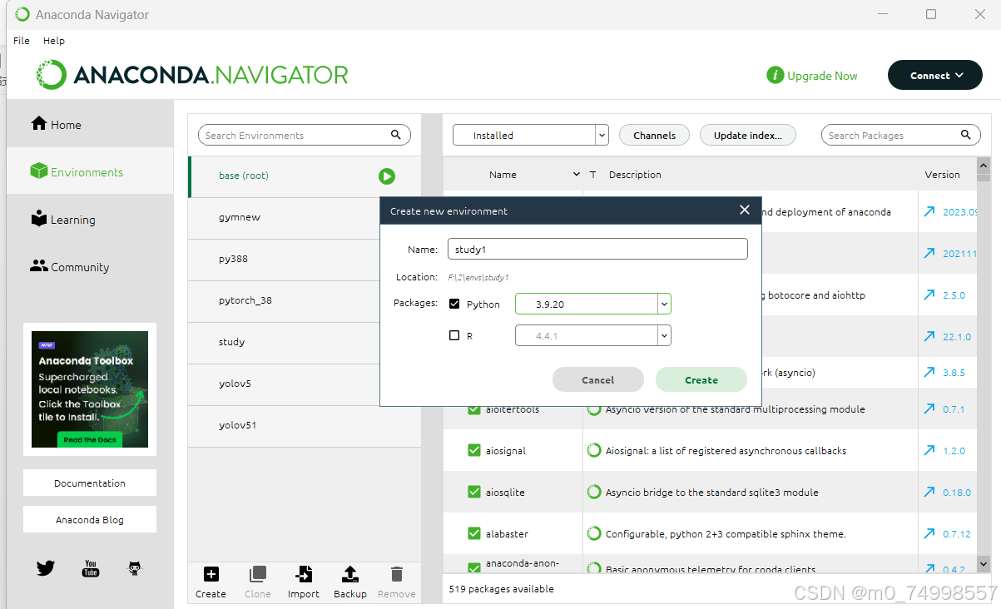
Task: Click the magnifier icon in Search Environments
Action: pos(396,135)
